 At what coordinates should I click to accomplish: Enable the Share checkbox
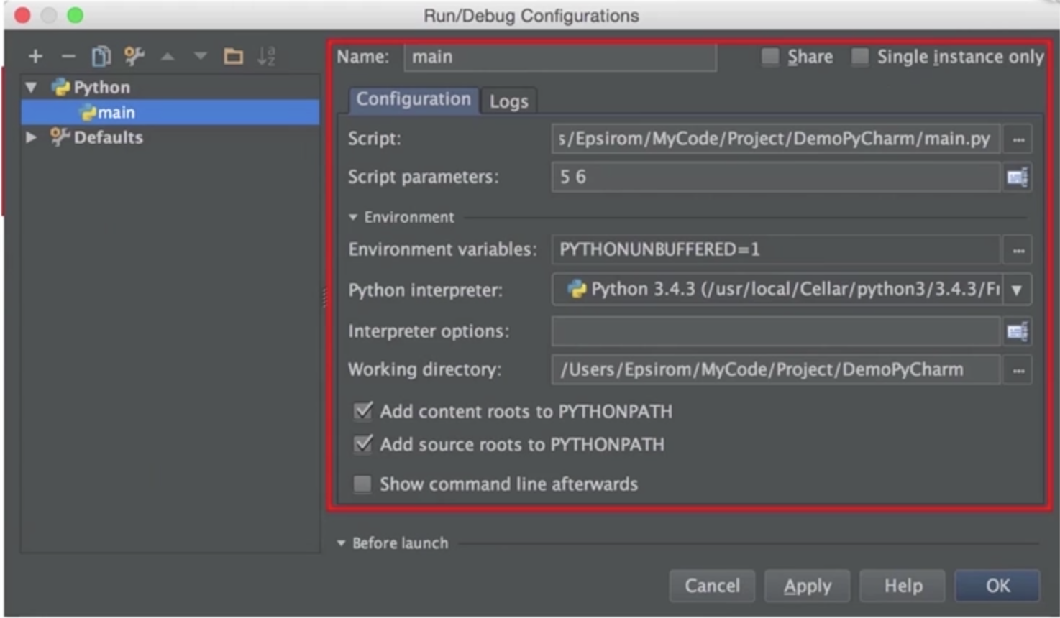770,57
